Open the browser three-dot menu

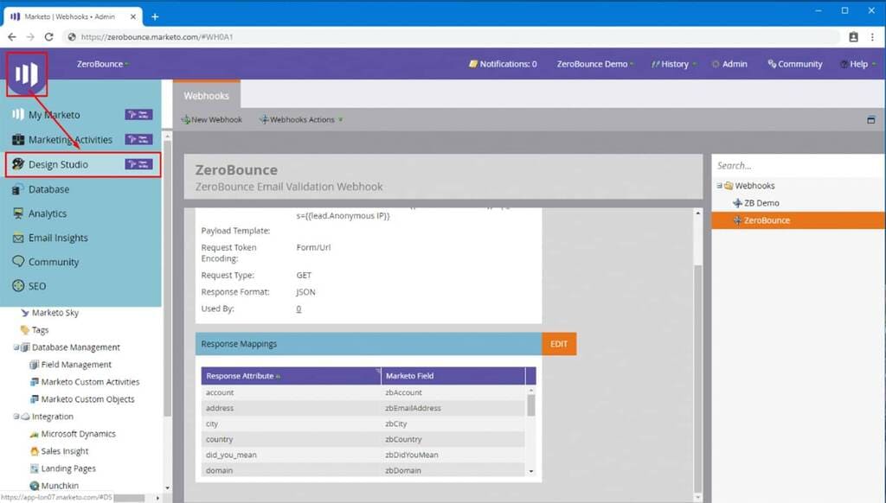point(872,36)
